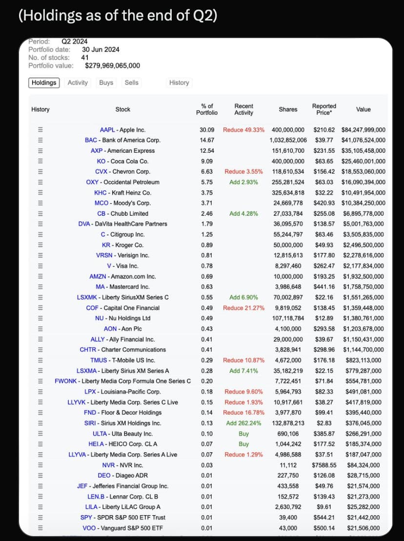Screen dimensions: 404x541
Task: Open history icon for Occidental Petroleum
Action: 40,182
